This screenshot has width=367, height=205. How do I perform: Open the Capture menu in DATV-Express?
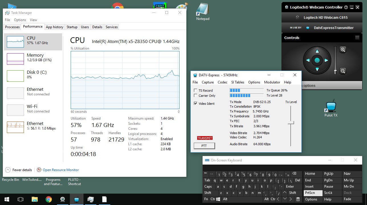click(208, 82)
